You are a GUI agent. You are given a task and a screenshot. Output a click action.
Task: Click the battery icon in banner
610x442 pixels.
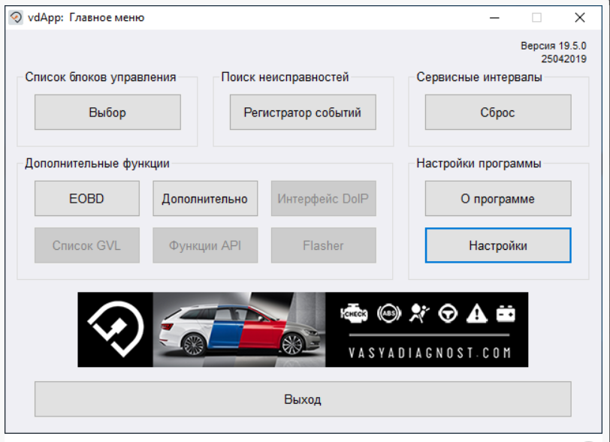(506, 314)
